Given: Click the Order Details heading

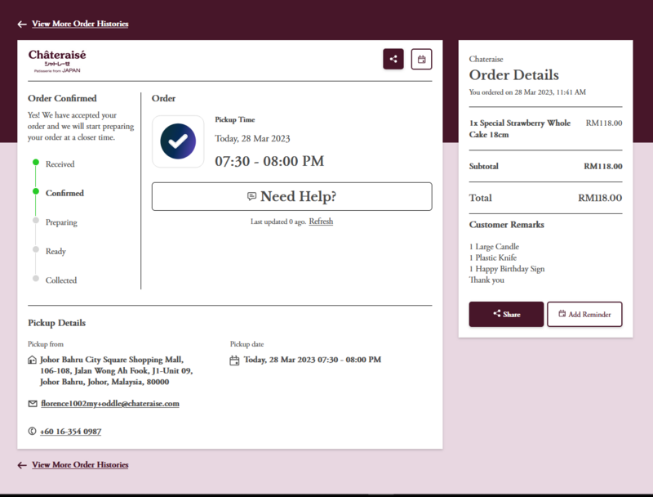Looking at the screenshot, I should point(514,75).
